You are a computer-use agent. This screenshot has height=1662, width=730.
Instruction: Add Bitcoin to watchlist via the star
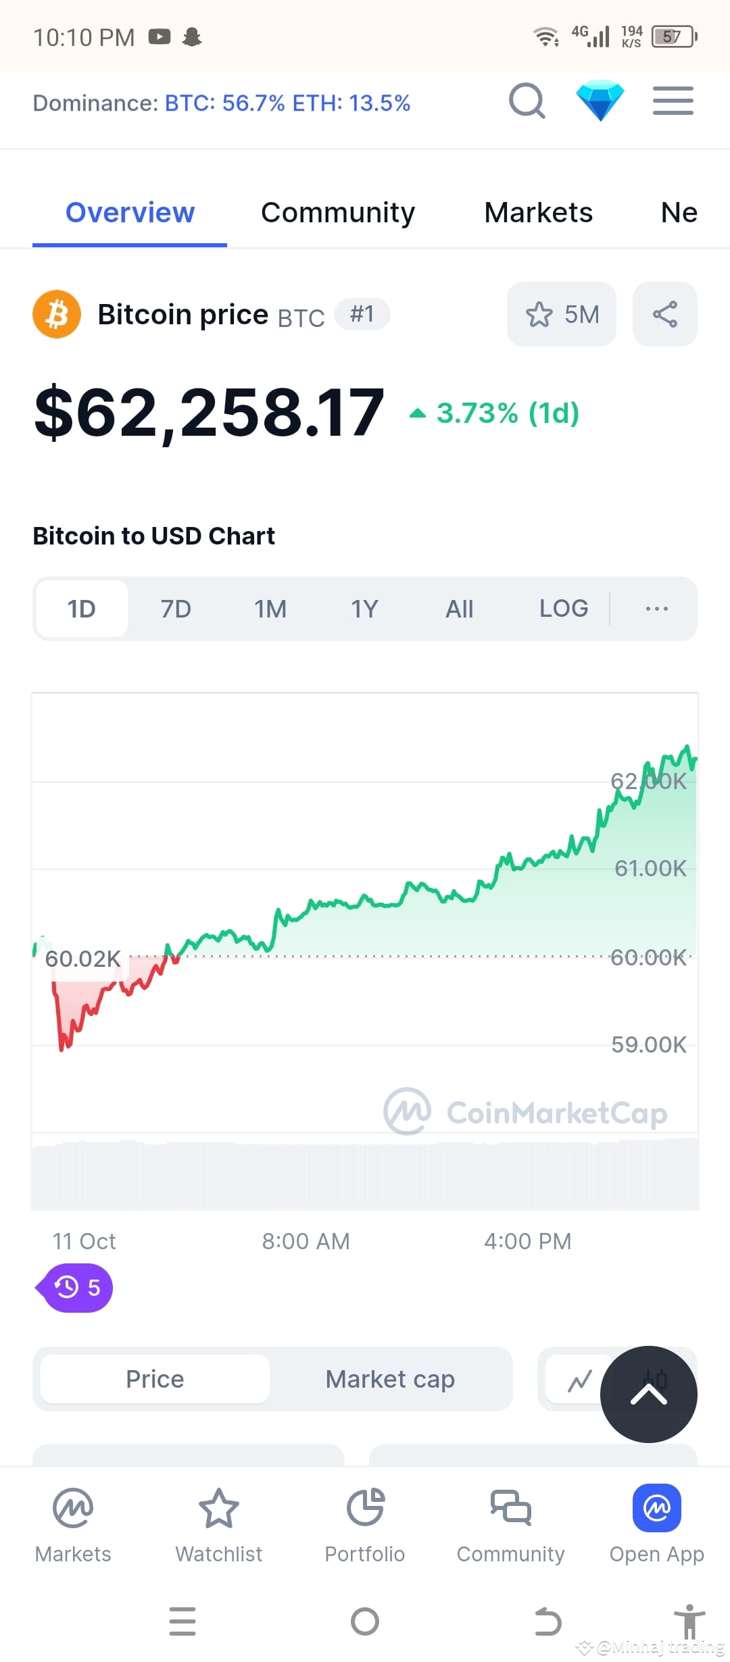click(x=560, y=313)
